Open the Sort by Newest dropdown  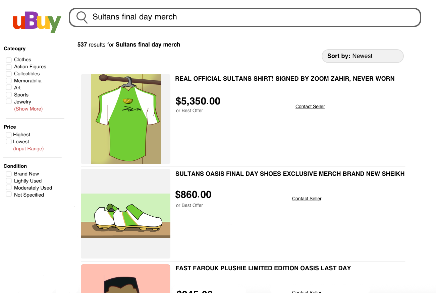coord(362,56)
